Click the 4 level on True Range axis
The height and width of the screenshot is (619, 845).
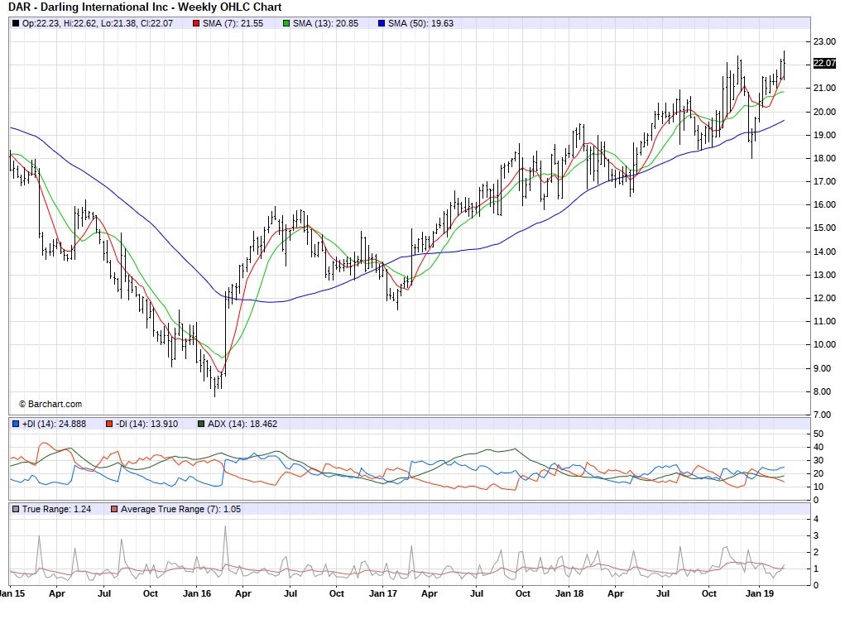pos(816,519)
